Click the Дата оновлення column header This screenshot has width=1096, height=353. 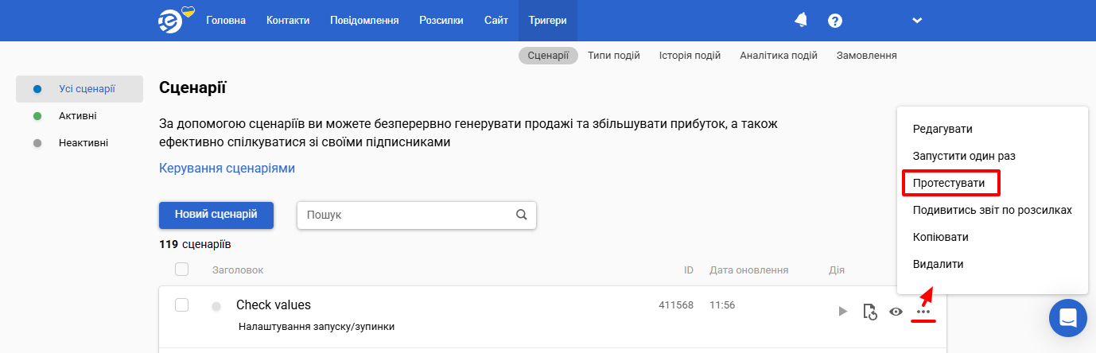[749, 270]
